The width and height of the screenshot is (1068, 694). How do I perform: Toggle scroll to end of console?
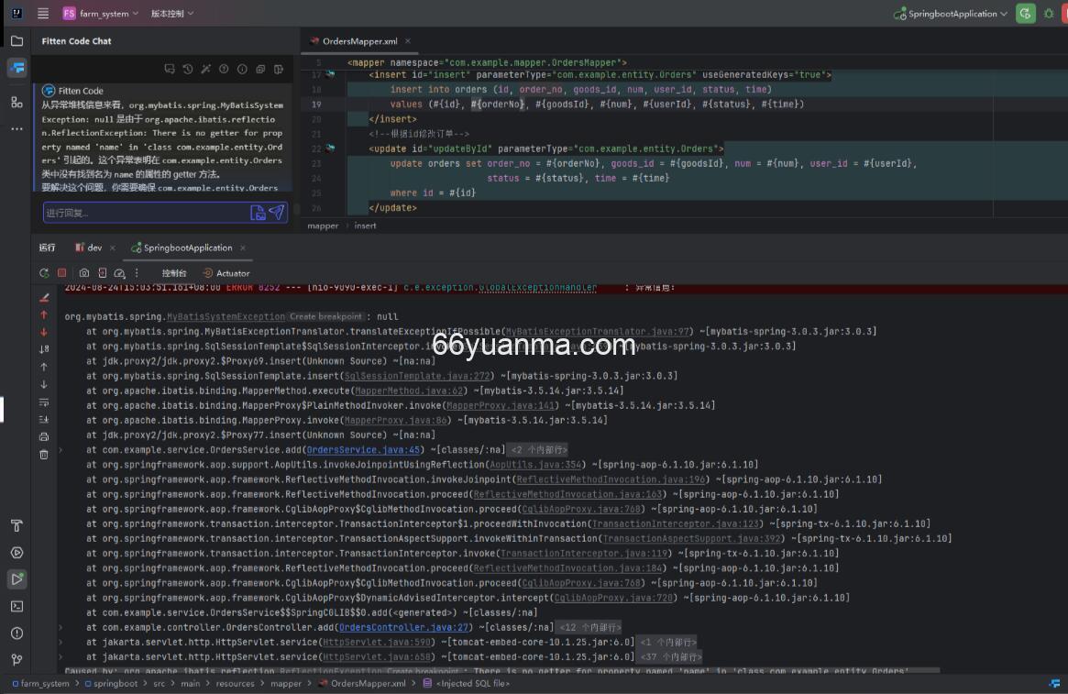click(x=44, y=419)
